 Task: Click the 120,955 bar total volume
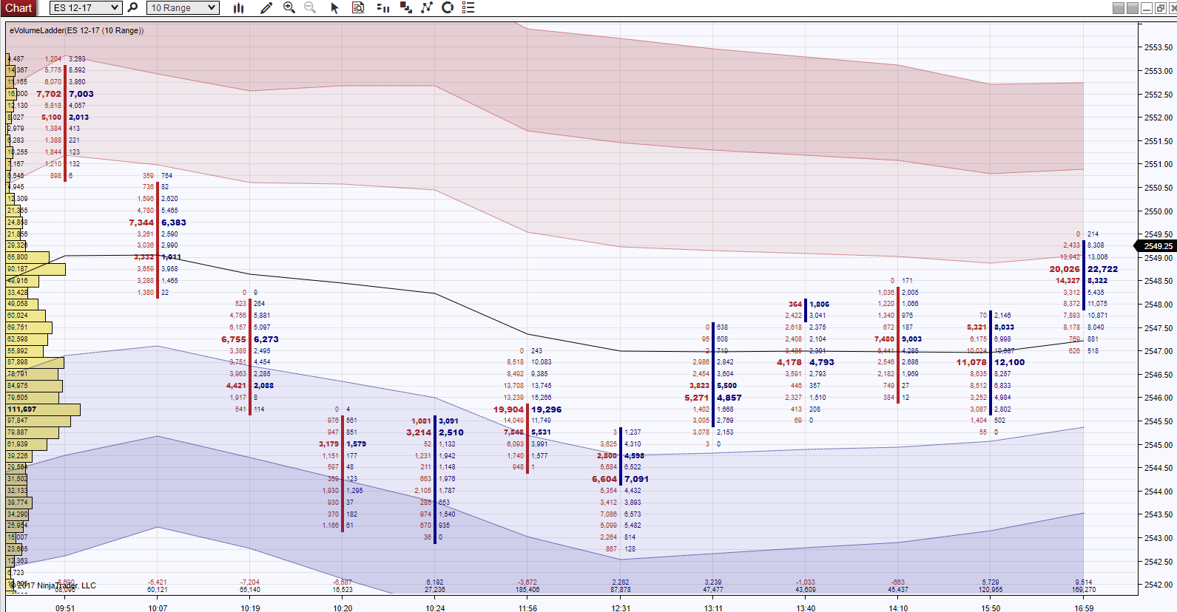[x=991, y=590]
